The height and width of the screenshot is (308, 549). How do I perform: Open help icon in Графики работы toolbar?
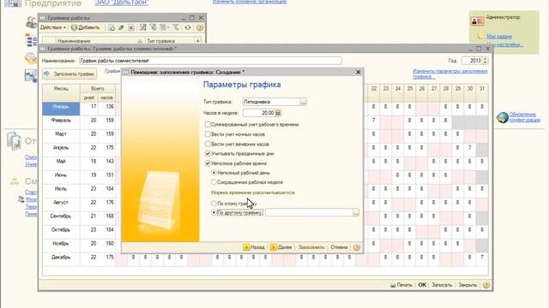(x=200, y=27)
